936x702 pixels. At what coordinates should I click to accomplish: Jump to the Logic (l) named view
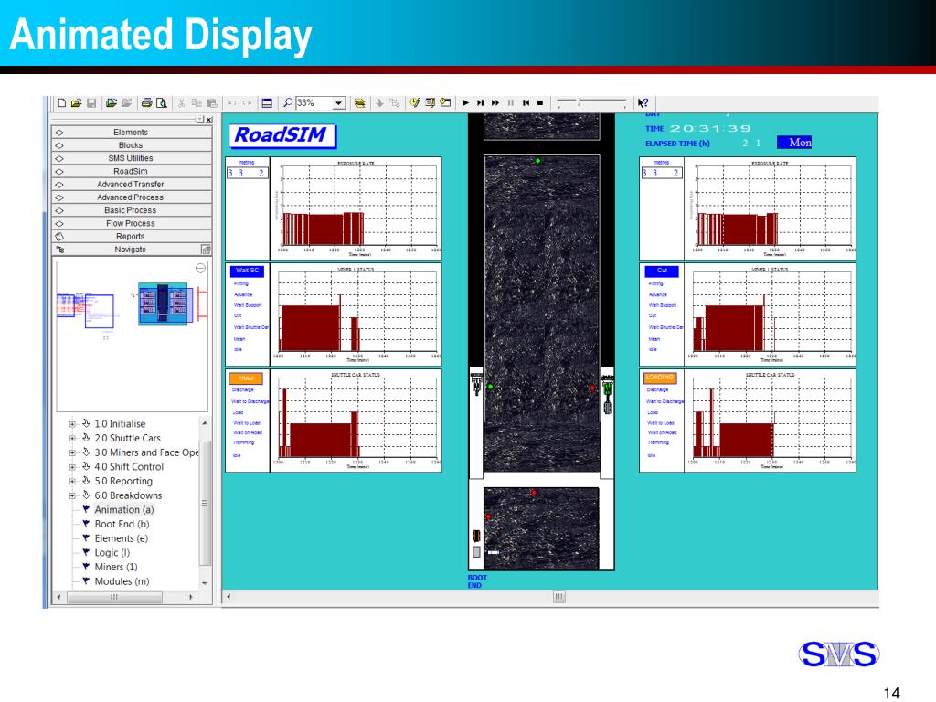[112, 553]
